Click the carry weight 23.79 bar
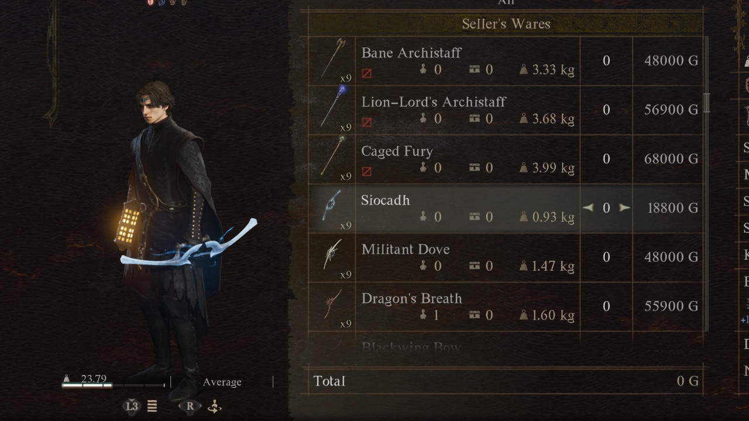The width and height of the screenshot is (749, 421). (114, 385)
